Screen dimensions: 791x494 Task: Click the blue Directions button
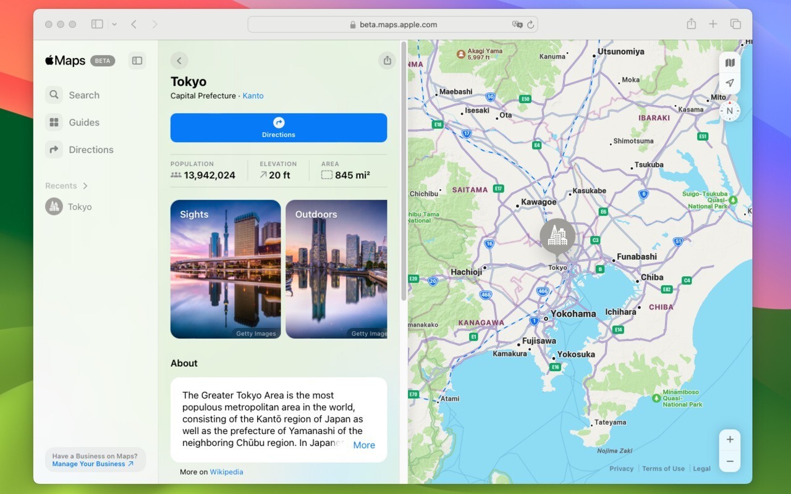click(x=279, y=128)
